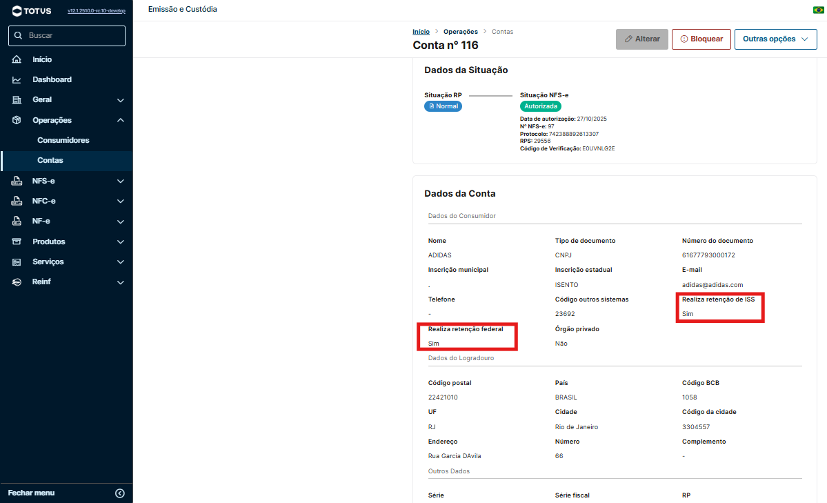Click the Produtos box icon
827x503 pixels.
(x=17, y=241)
